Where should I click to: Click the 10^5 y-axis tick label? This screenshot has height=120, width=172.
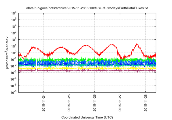pos(14,20)
